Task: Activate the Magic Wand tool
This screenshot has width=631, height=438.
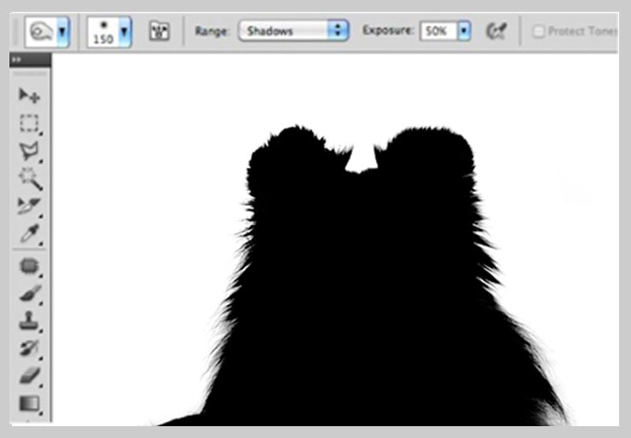Action: (30, 178)
